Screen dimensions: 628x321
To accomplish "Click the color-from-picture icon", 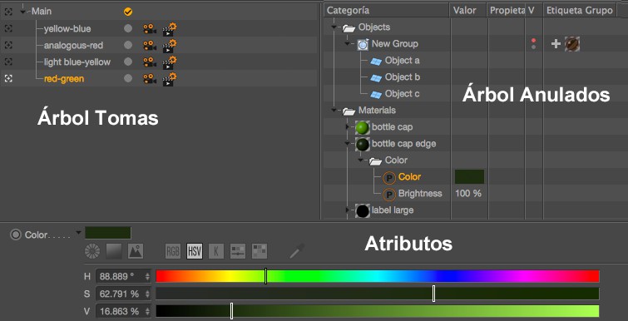I will coord(136,251).
